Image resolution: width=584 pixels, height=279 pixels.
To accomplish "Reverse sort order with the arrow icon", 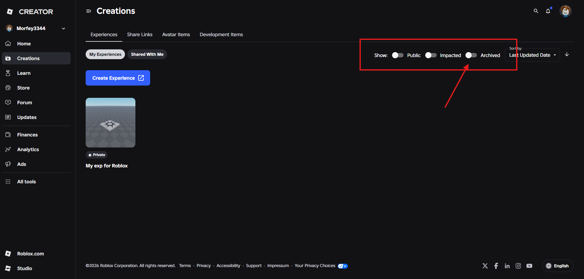I will (x=567, y=55).
